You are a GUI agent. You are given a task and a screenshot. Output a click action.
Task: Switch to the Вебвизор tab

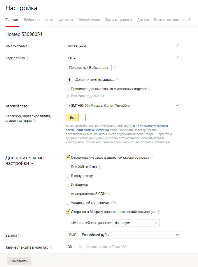coord(32,20)
